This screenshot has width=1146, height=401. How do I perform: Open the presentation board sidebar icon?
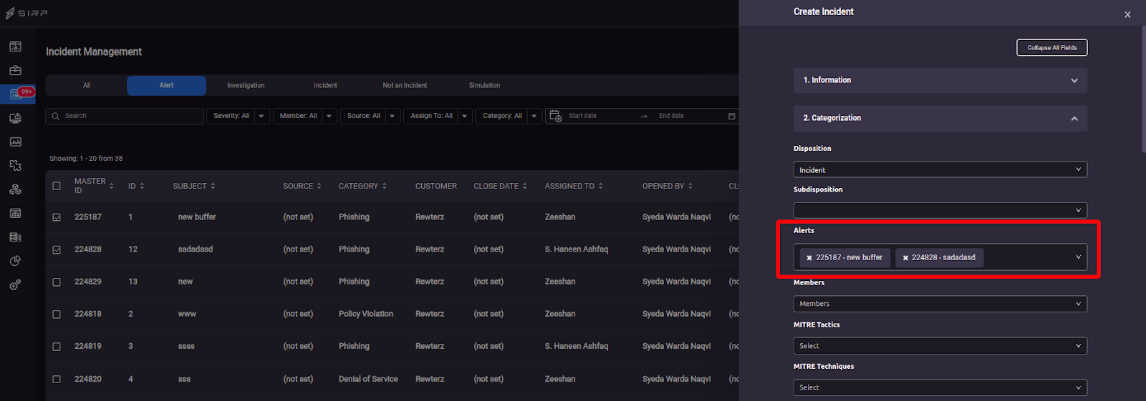(x=15, y=213)
